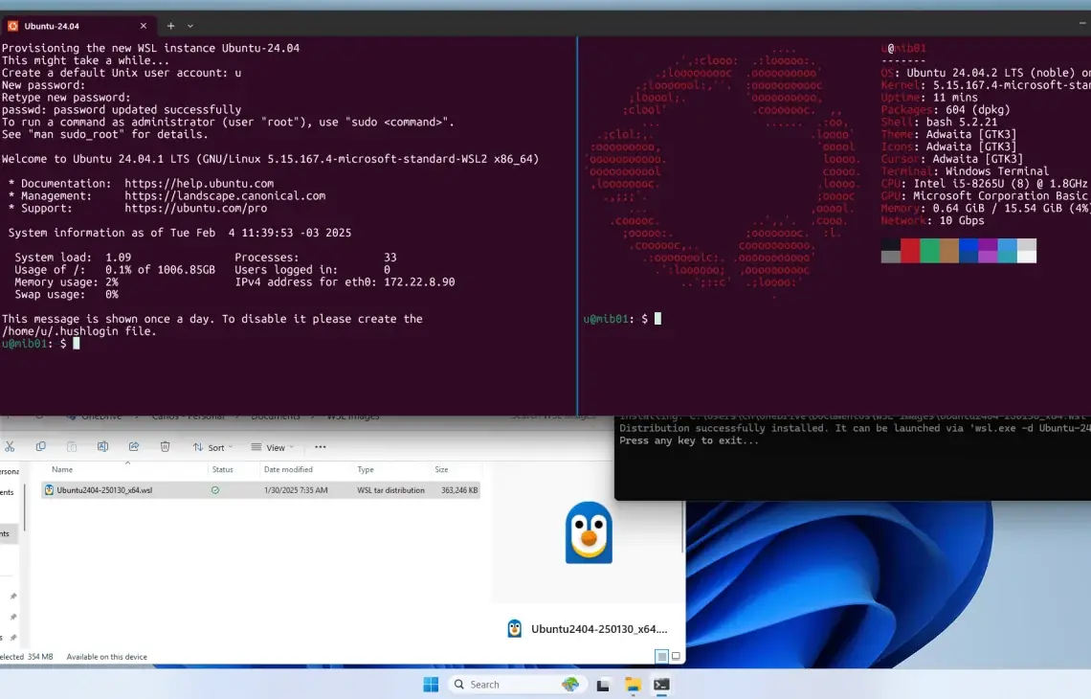Image resolution: width=1091 pixels, height=699 pixels.
Task: Click the WSL tar distribution type cell
Action: point(390,490)
